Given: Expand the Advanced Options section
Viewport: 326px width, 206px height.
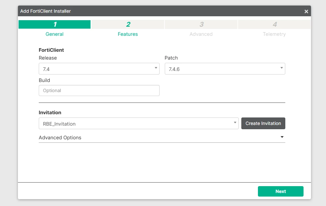Looking at the screenshot, I should point(162,137).
